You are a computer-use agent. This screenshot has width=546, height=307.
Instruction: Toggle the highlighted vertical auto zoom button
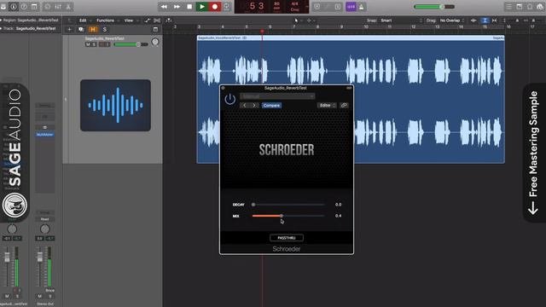coord(485,20)
